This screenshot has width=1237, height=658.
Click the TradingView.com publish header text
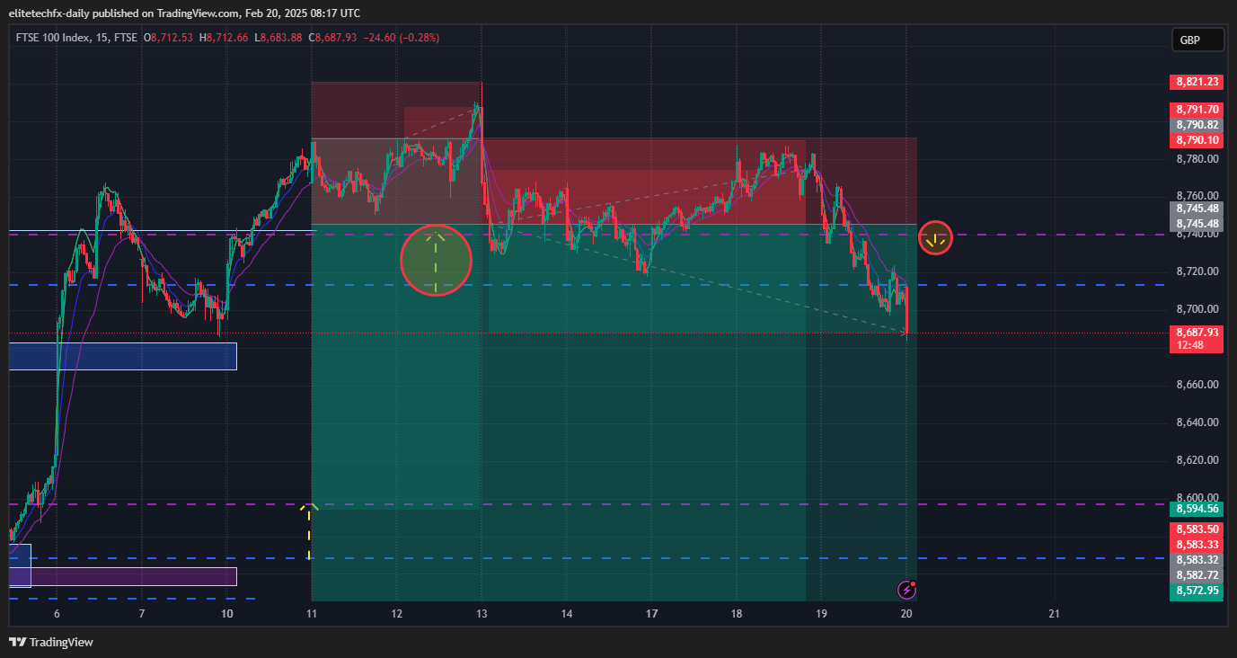(x=185, y=13)
